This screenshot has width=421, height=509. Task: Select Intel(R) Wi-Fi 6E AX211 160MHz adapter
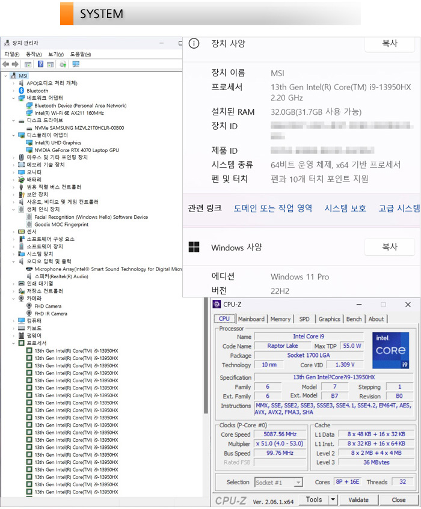pos(69,113)
